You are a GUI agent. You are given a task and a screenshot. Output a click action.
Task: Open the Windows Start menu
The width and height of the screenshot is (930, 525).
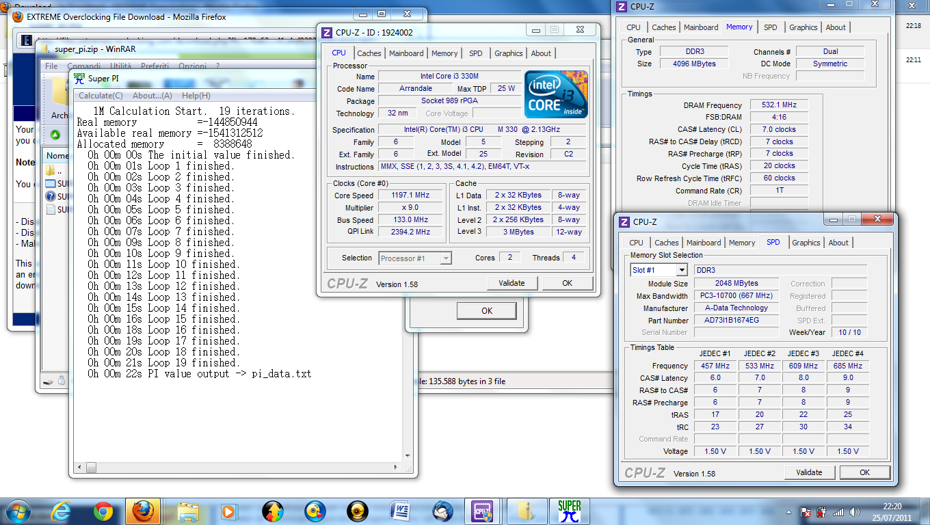[17, 511]
